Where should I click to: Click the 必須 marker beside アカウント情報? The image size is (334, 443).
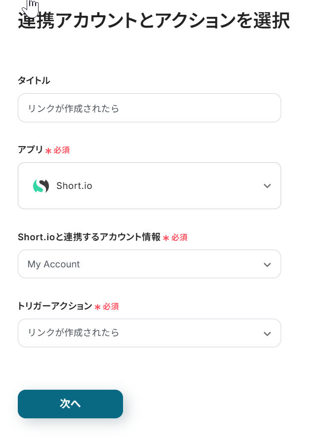[179, 238]
